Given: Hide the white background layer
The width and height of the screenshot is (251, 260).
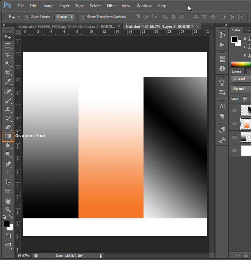Looking at the screenshot, I should click(234, 151).
